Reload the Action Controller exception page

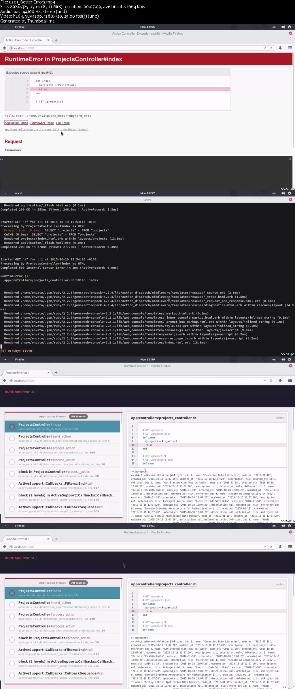pos(271,48)
